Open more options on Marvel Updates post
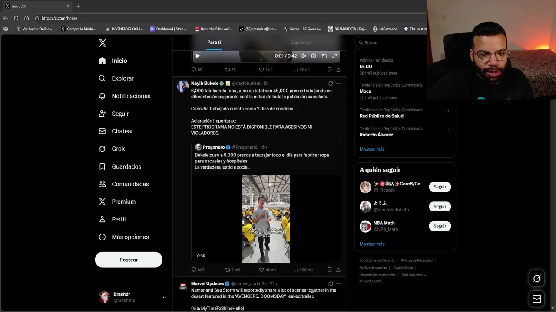Viewport: 556px width, 312px height. (338, 283)
